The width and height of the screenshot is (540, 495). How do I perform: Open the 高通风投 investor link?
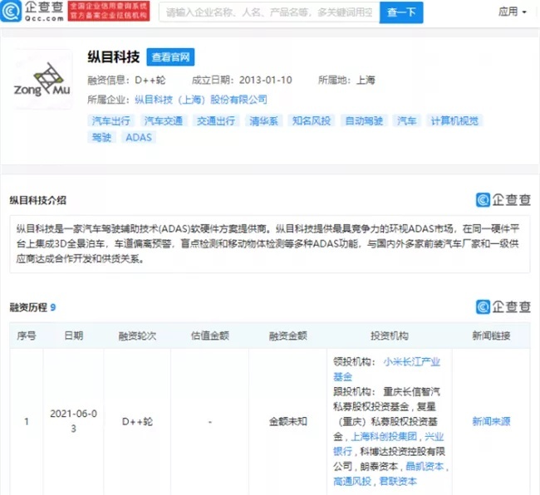(x=352, y=481)
